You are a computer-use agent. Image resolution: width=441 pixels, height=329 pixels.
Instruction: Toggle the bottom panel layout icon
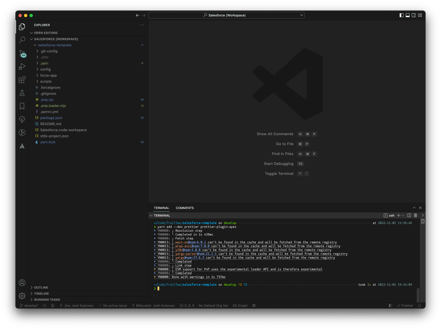click(x=407, y=15)
